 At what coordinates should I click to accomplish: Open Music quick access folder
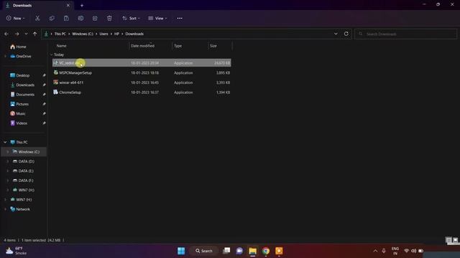[x=18, y=113]
